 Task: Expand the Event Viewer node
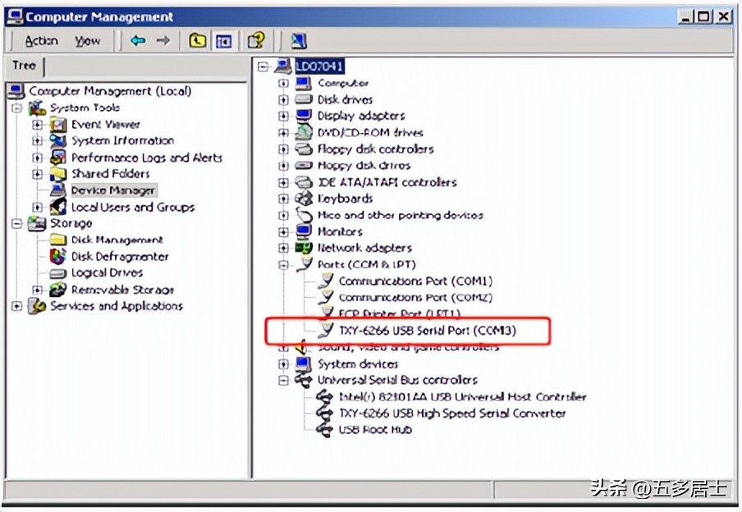pyautogui.click(x=38, y=125)
